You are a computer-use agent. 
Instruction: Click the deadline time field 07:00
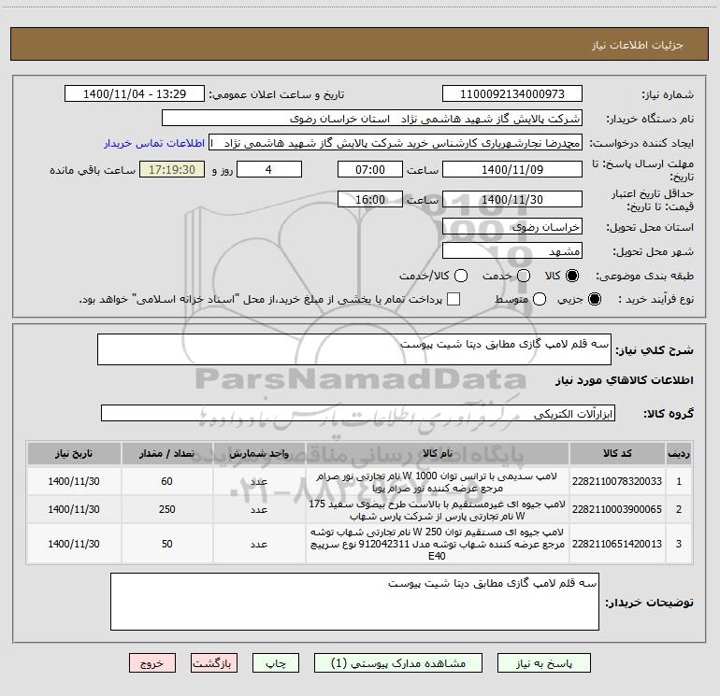click(370, 169)
